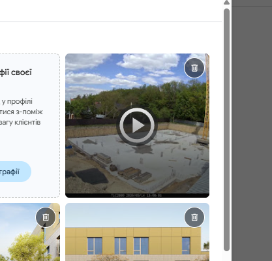Screen dimensions: 272x261
Task: Delete the tree and building photo
Action: pyautogui.click(x=46, y=217)
